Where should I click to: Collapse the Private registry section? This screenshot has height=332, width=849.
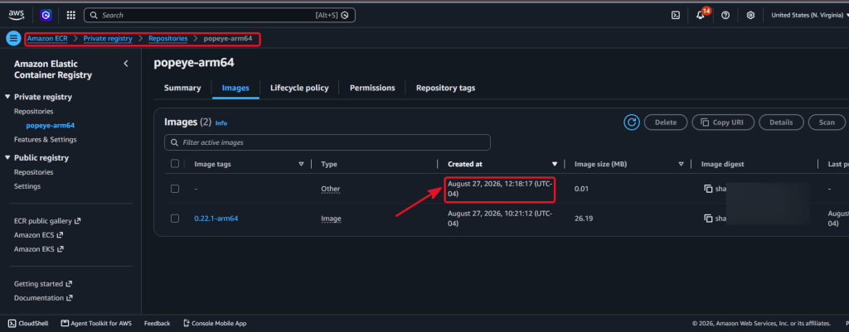pos(7,97)
